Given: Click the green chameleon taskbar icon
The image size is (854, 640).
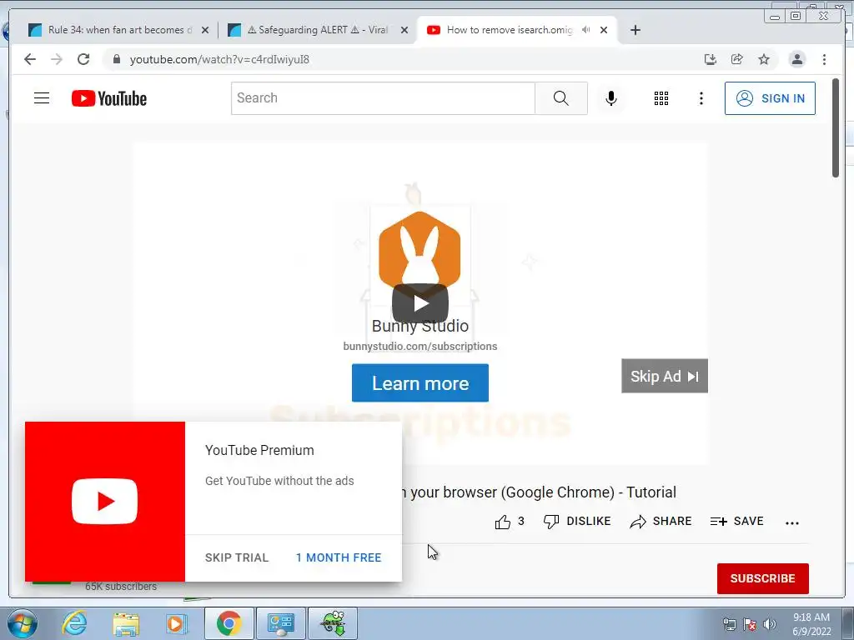Looking at the screenshot, I should 333,623.
